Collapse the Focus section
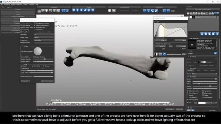The height and width of the screenshot is (124, 221). point(22,64)
